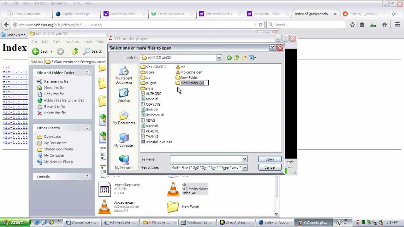Click Publish this file to the Web
This screenshot has width=404, height=227.
point(61,100)
